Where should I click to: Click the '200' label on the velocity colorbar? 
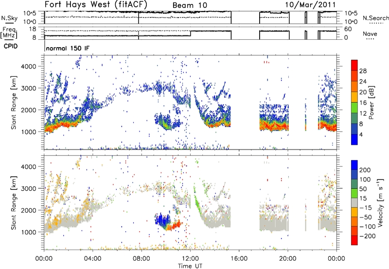click(365, 170)
